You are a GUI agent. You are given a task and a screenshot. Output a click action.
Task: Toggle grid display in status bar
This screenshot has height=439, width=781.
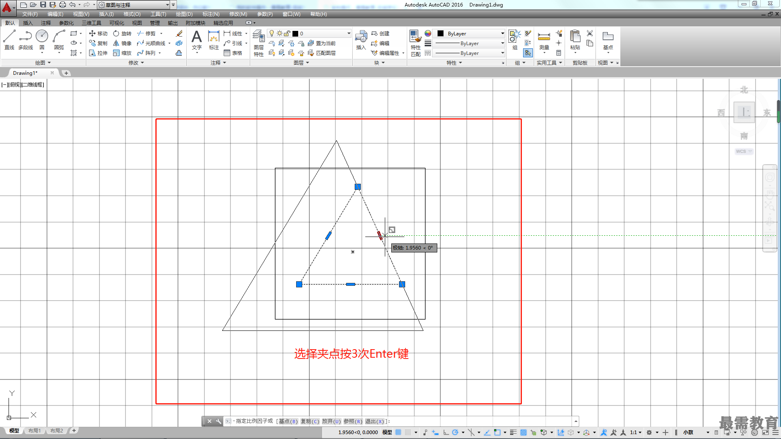(398, 432)
